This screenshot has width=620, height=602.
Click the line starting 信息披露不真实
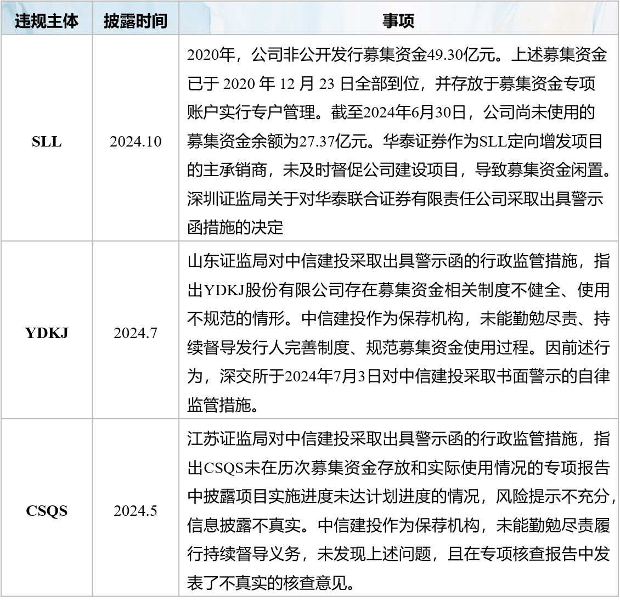[x=398, y=526]
